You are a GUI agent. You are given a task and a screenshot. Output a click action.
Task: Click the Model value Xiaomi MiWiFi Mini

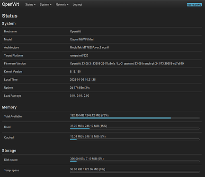point(81,40)
